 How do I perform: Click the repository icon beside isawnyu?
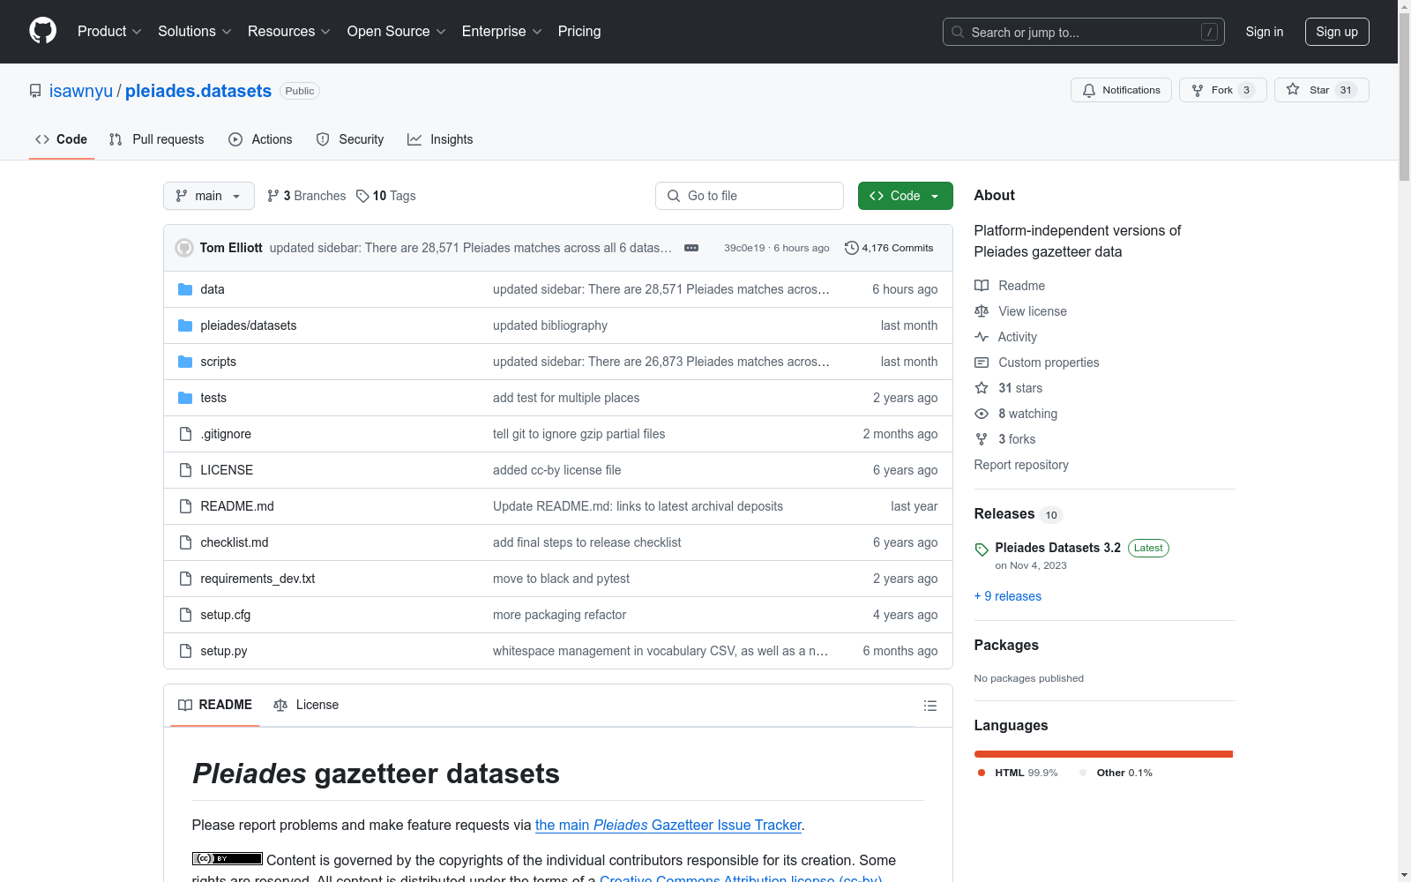point(35,91)
